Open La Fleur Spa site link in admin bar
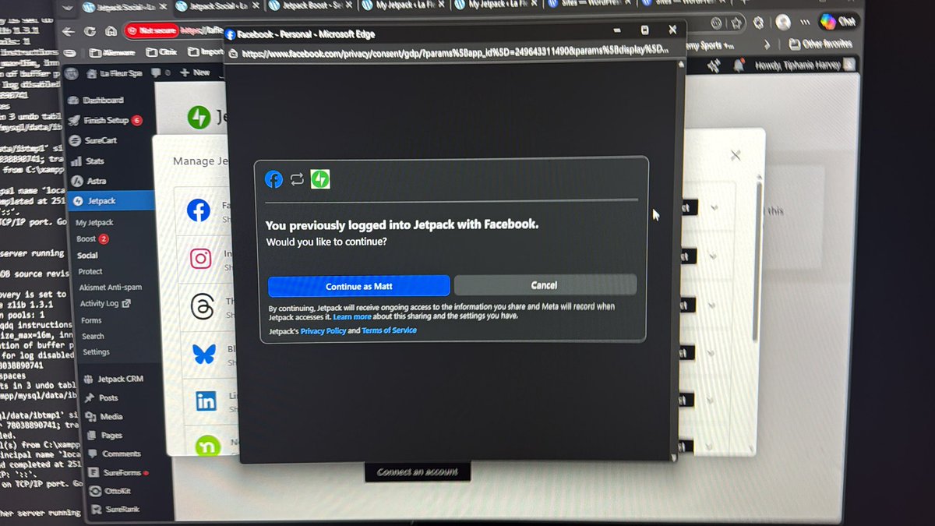This screenshot has height=526, width=935. click(113, 73)
